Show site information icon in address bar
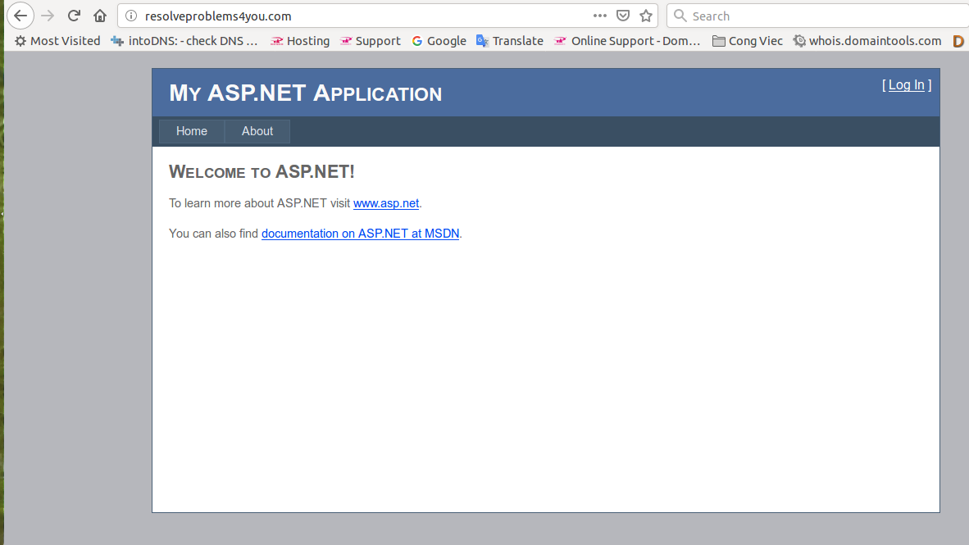The image size is (969, 545). tap(131, 16)
